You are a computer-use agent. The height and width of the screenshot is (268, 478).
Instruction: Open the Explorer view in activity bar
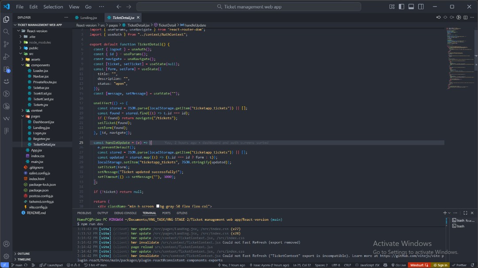point(6,19)
